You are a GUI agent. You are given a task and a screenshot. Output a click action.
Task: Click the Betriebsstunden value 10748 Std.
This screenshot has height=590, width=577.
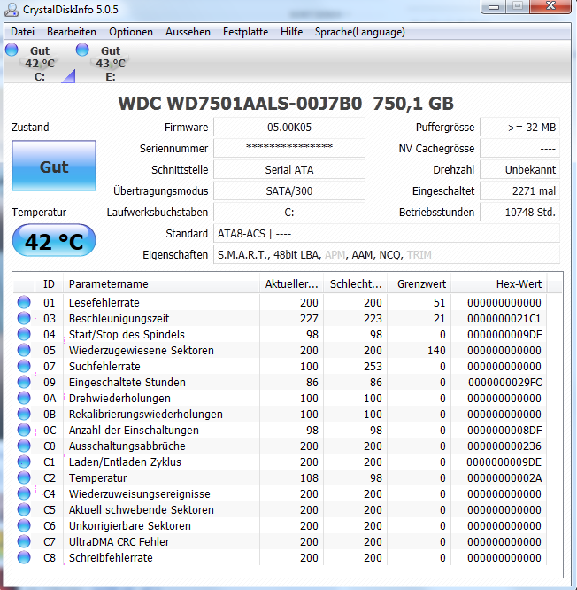519,213
